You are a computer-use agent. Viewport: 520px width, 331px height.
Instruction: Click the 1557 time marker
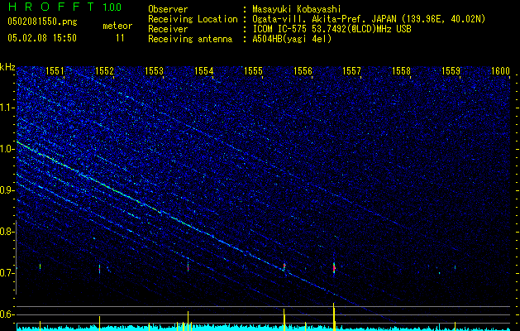click(x=351, y=70)
